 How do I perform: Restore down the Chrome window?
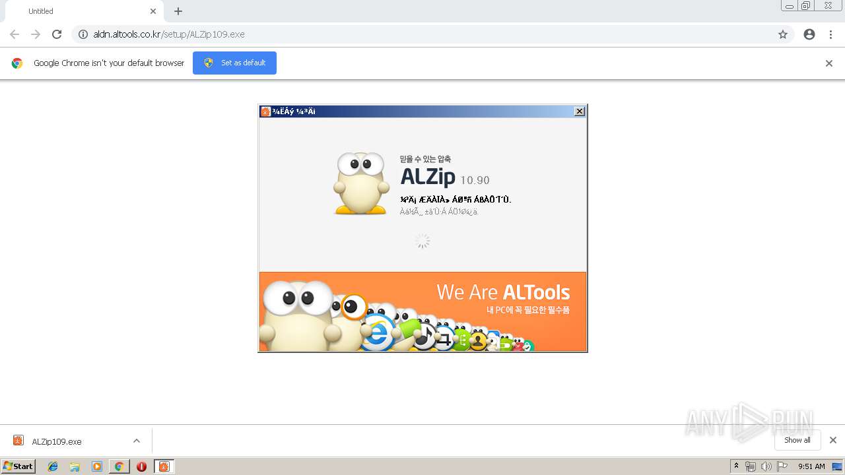coord(806,5)
